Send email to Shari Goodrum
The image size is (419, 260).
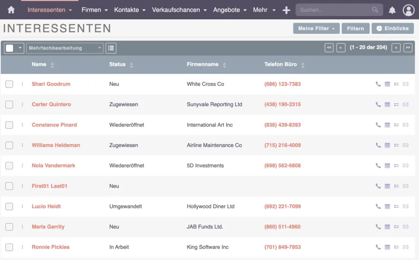pos(405,84)
